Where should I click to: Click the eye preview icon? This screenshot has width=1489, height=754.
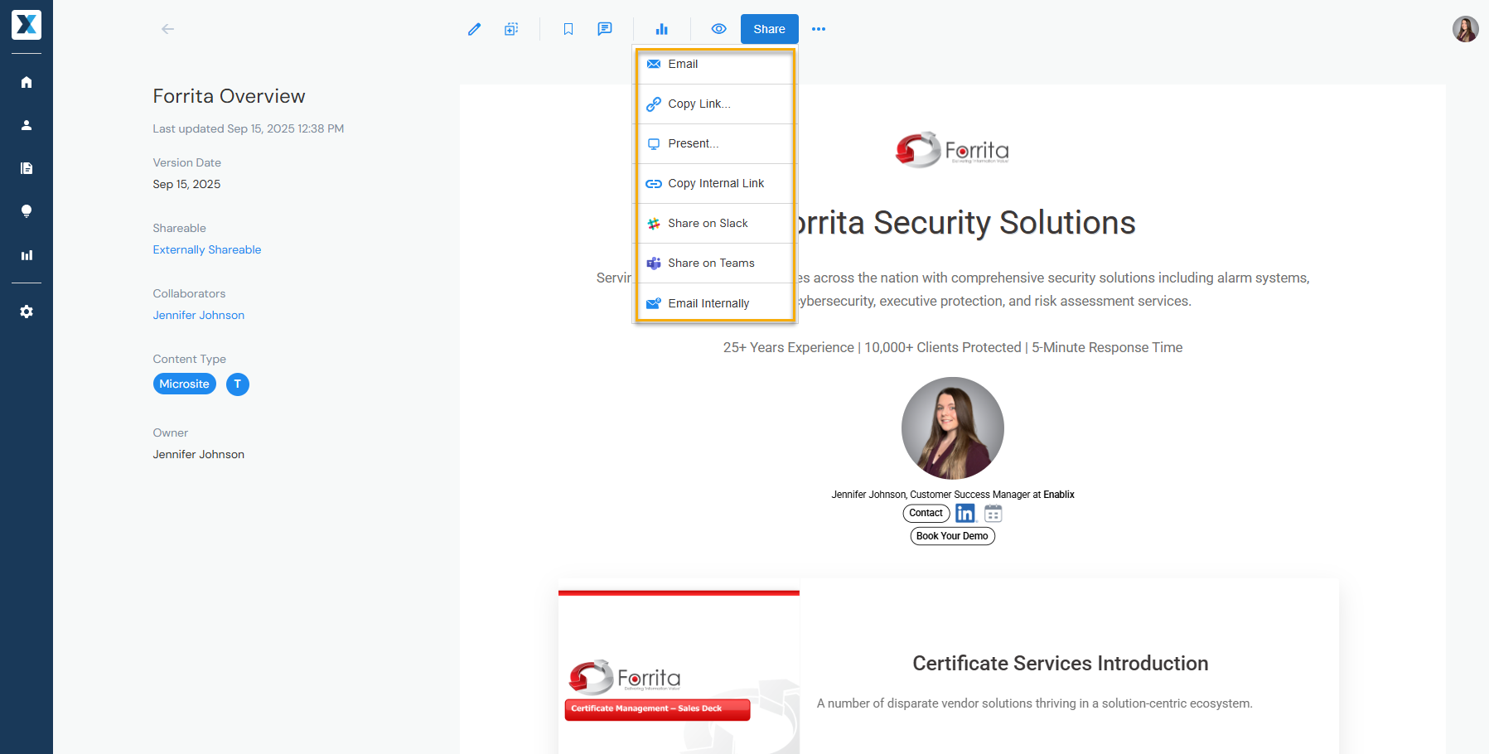(719, 29)
